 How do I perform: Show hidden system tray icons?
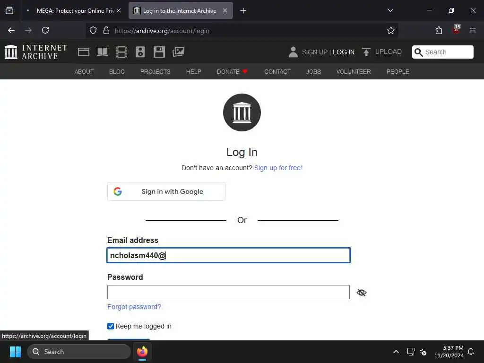(396, 352)
